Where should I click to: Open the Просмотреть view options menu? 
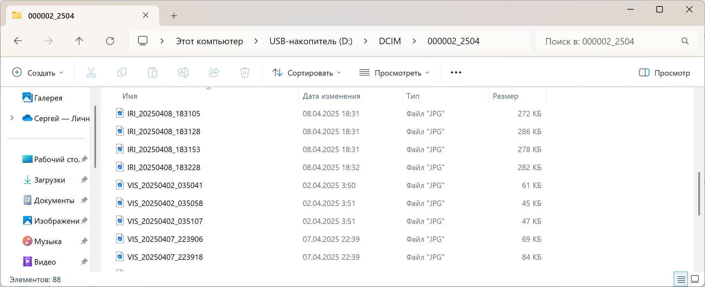click(394, 73)
